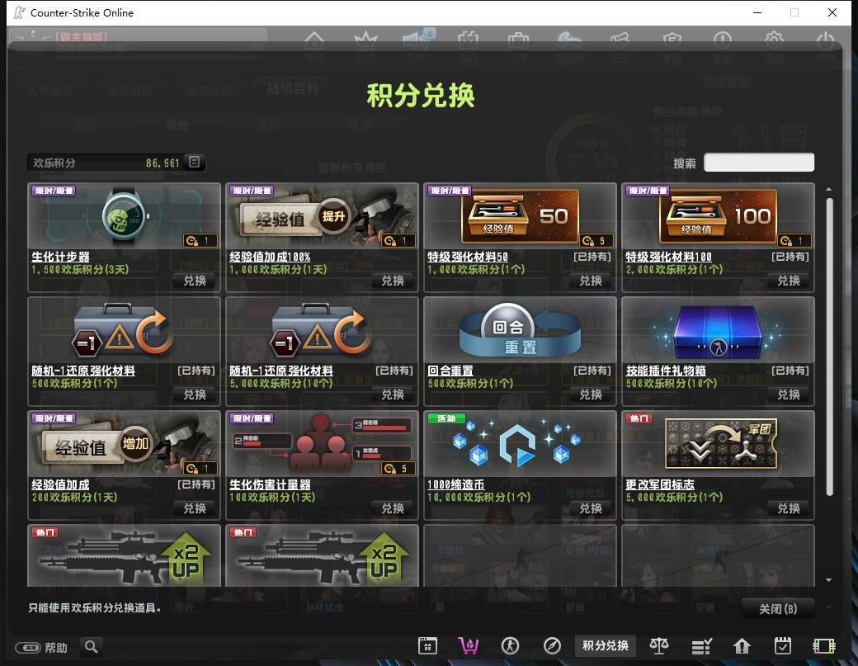Click the running character icon in bottom bar
This screenshot has width=858, height=666.
tap(510, 645)
